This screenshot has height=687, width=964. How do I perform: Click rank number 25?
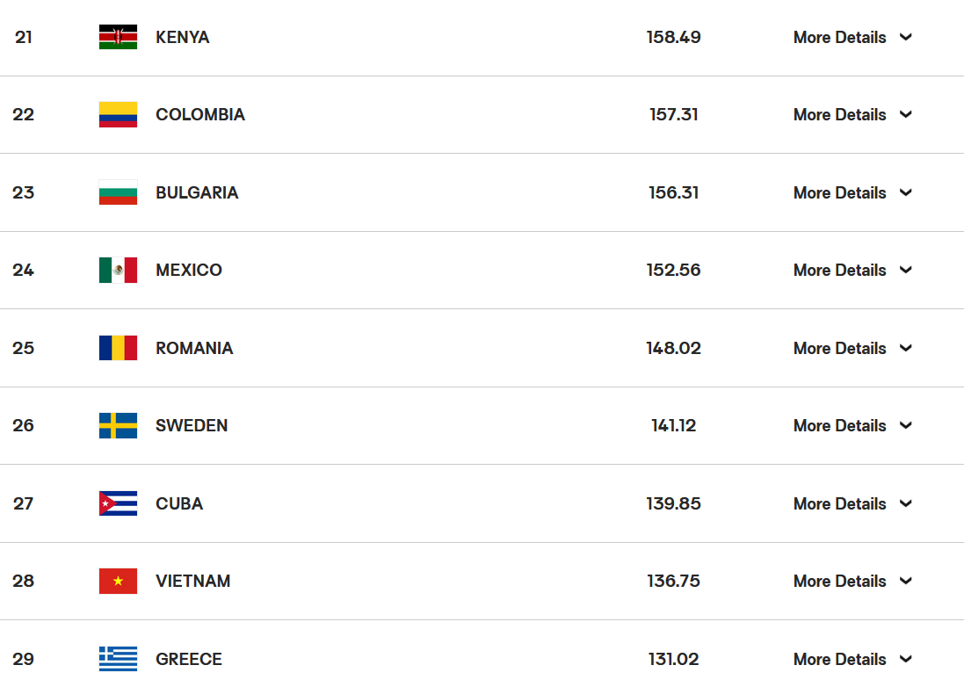click(24, 348)
